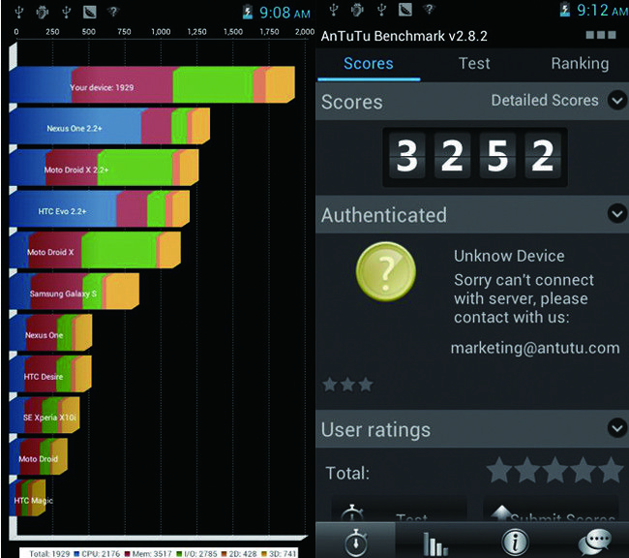Select the 'Moto Droid X 2.2+' bar
The width and height of the screenshot is (629, 558).
pyautogui.click(x=104, y=168)
